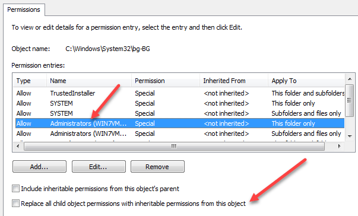Select the TrustedInstaller permission entry

180,93
